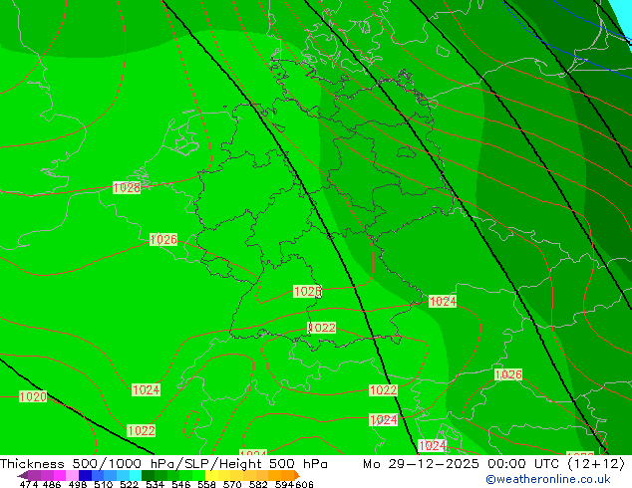Click the 486 legend value
632x488 pixels.
click(52, 484)
